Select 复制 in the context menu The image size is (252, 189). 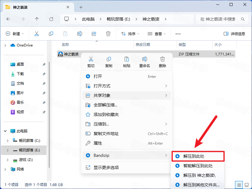[109, 62]
